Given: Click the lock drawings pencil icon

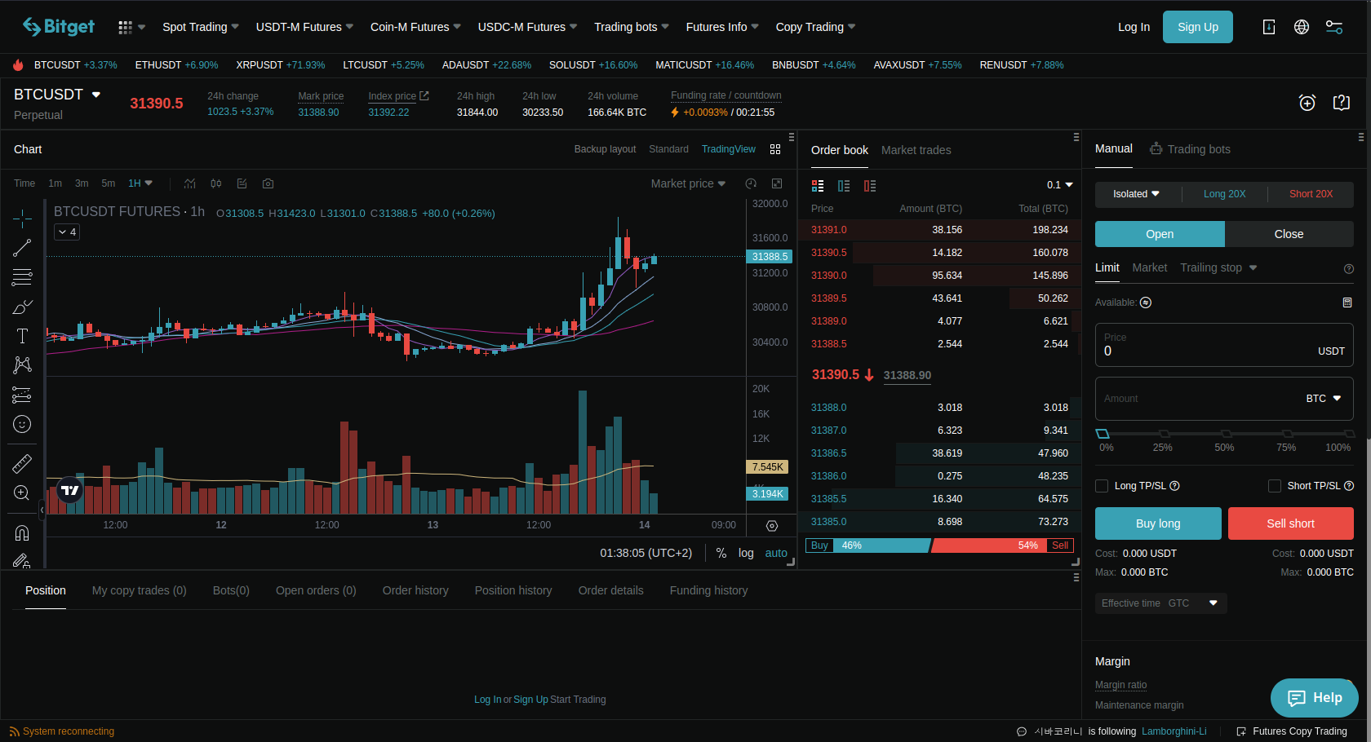Looking at the screenshot, I should [22, 561].
